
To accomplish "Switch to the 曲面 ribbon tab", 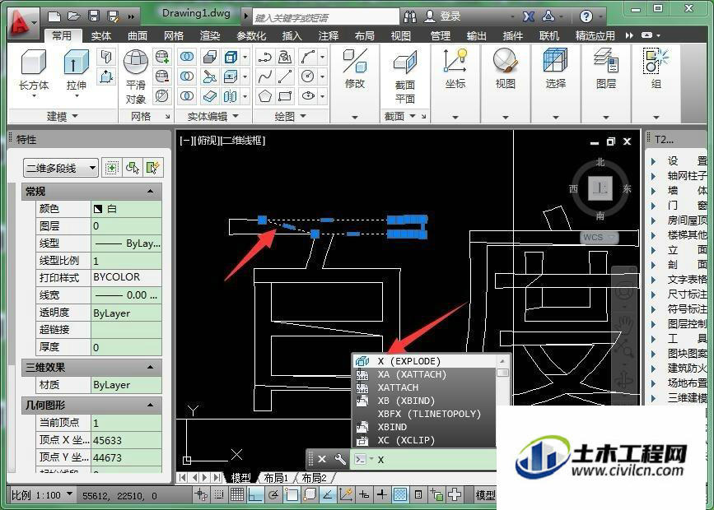I will (x=138, y=35).
